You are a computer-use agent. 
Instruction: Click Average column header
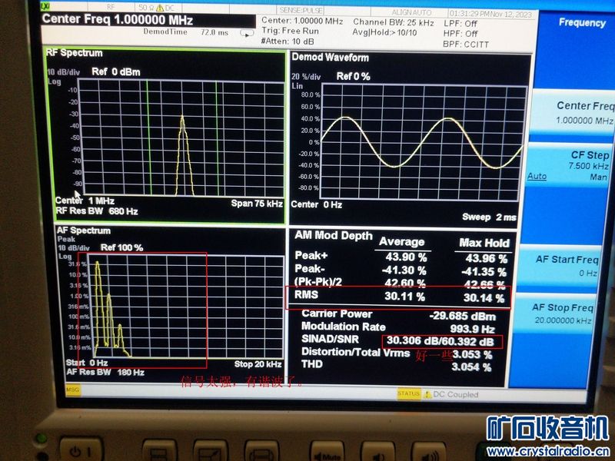401,242
